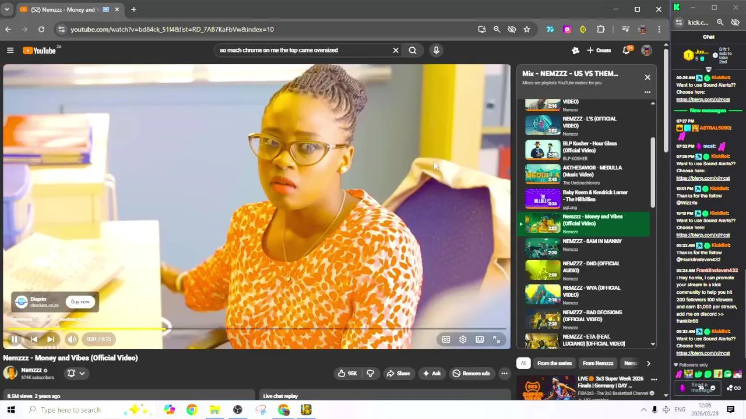
Task: Switch the player to theater mode
Action: (x=480, y=339)
